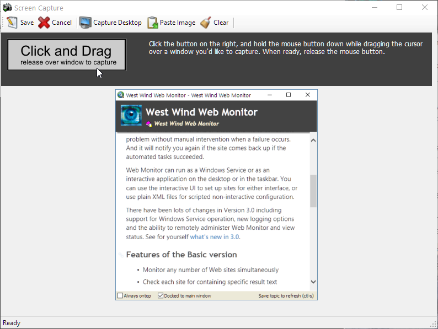This screenshot has width=438, height=329.
Task: Click the resize grip in the status bar corner
Action: tap(434, 324)
